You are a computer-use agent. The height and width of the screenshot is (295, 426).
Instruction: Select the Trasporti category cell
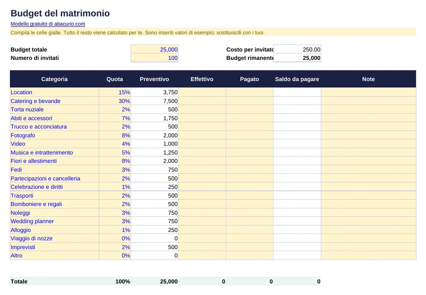pos(55,195)
